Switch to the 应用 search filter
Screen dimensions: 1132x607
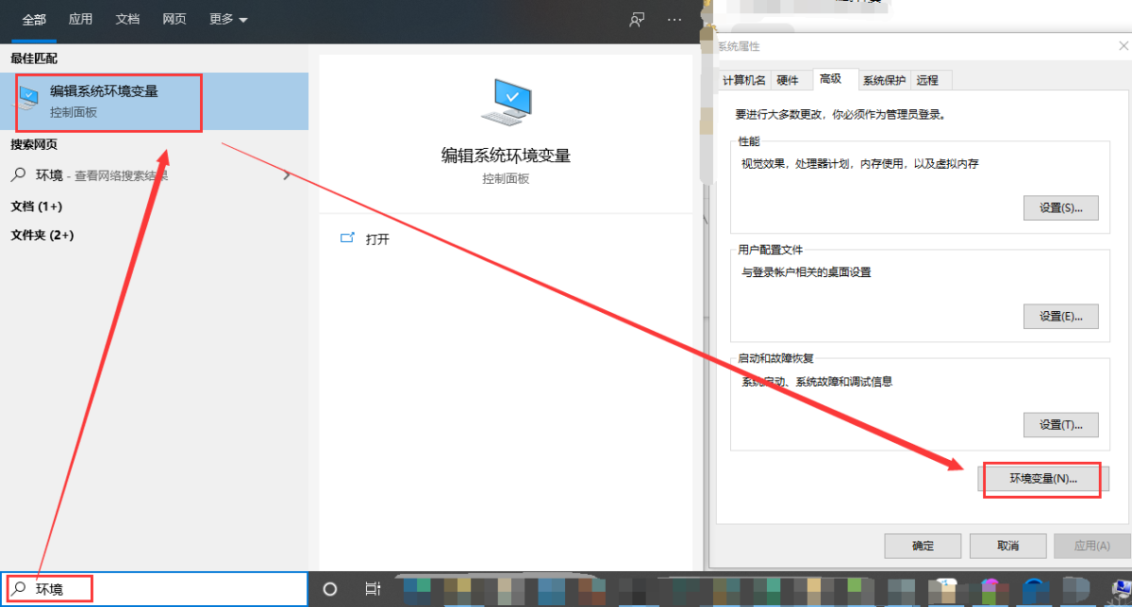[x=81, y=19]
